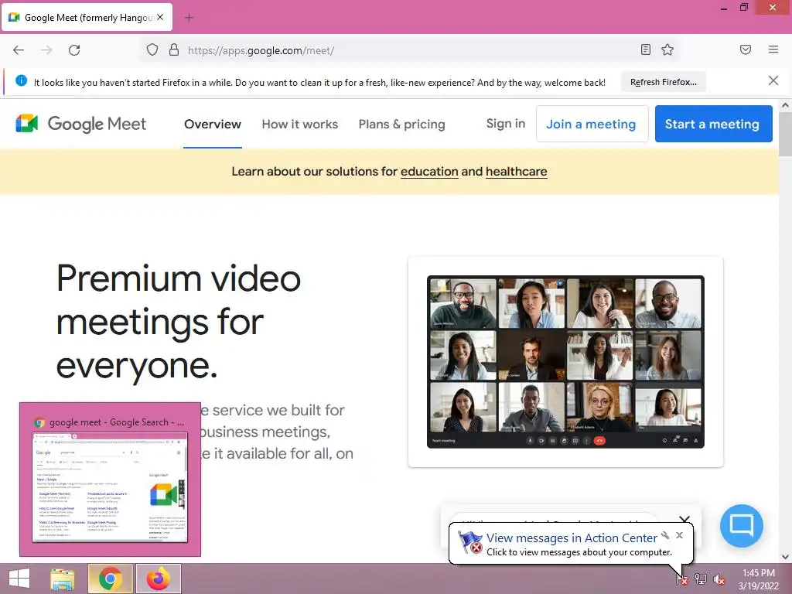The image size is (792, 594).
Task: Click the video meeting grid image
Action: tap(565, 362)
